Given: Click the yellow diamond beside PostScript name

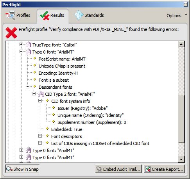Looking at the screenshot, I should point(35,58).
